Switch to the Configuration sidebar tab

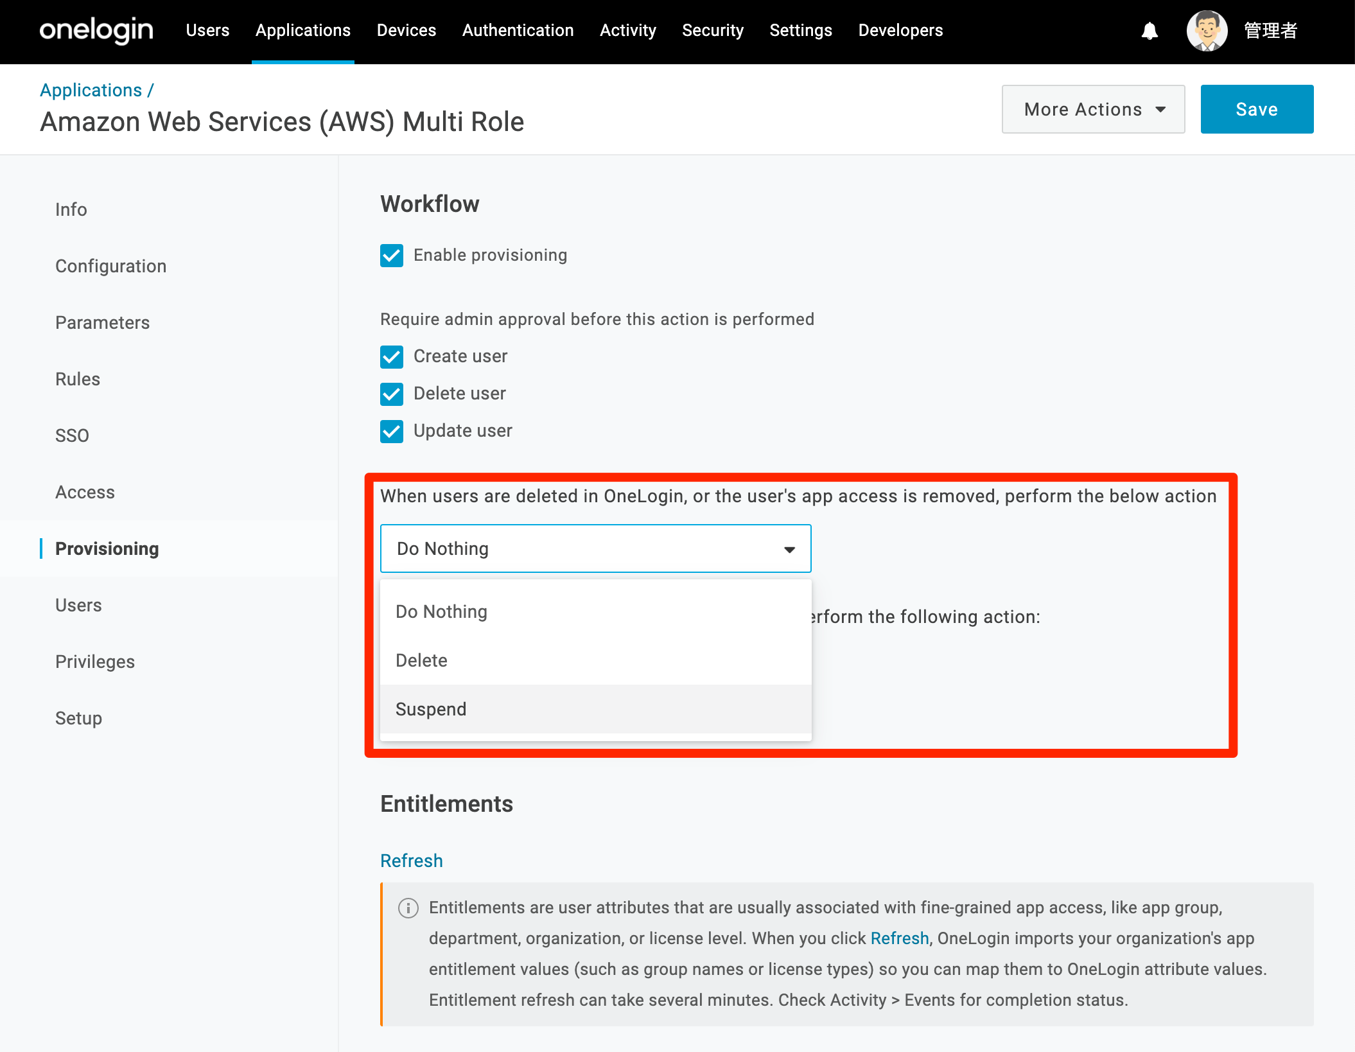coord(110,266)
